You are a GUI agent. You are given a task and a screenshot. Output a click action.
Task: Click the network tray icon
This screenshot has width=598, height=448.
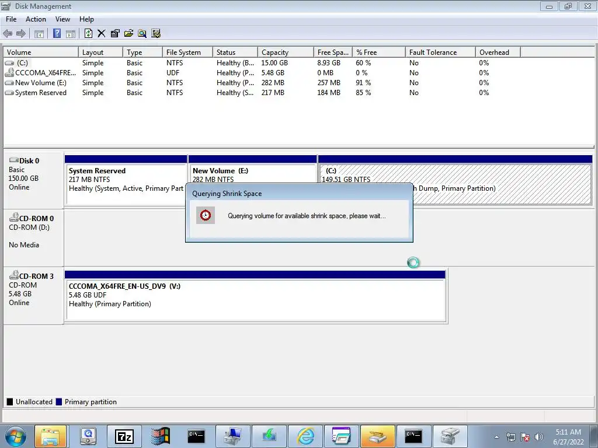tap(510, 437)
